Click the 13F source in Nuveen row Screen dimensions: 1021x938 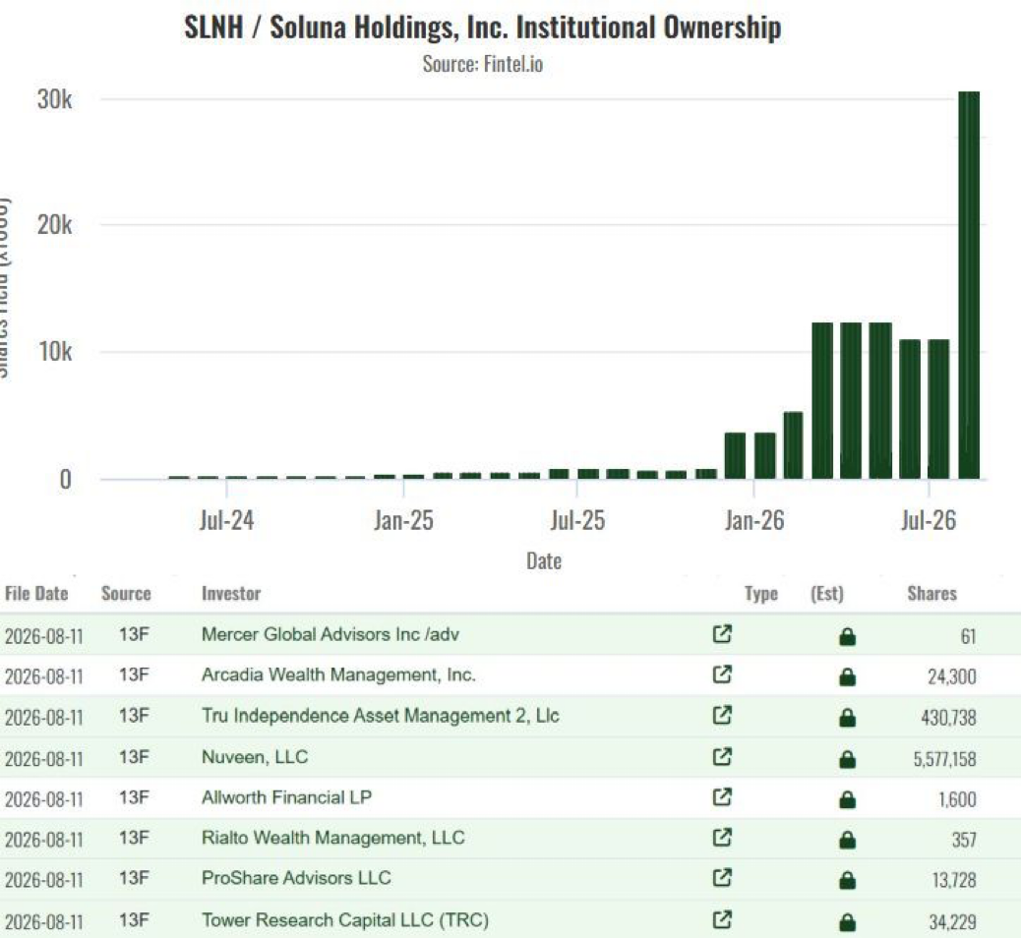[134, 756]
